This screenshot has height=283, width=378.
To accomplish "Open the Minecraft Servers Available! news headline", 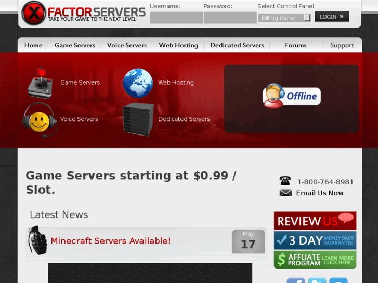I will [111, 240].
